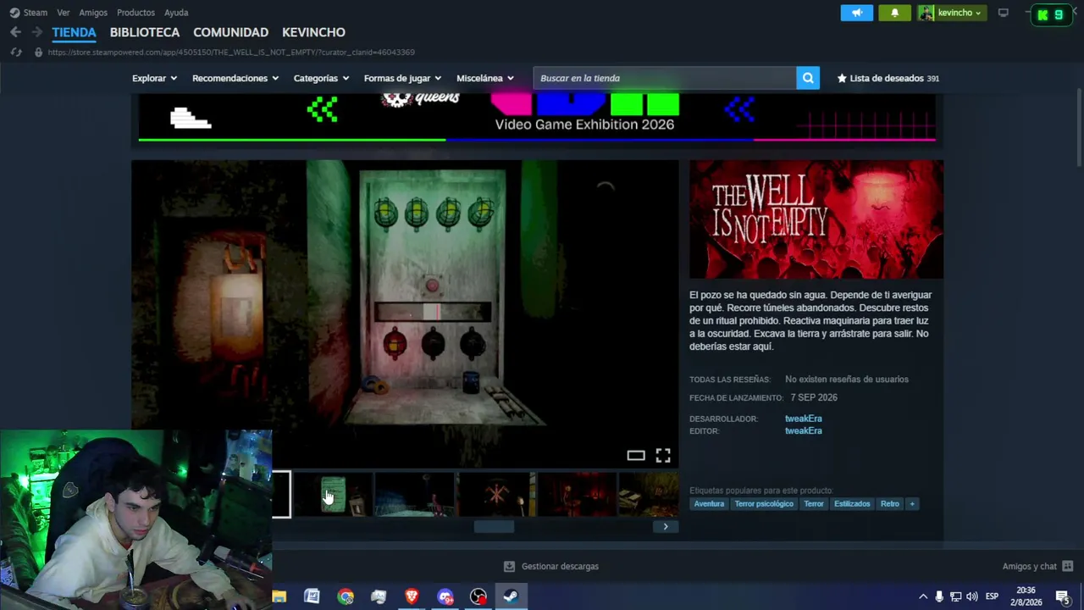
Task: Focus the Buscar en la tienda search field
Action: pos(665,78)
